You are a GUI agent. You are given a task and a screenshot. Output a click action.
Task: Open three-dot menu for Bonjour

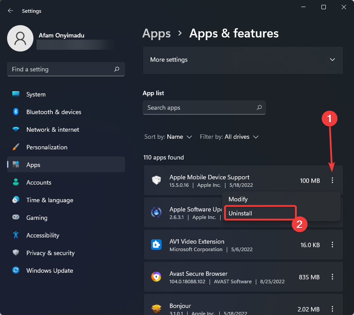pyautogui.click(x=332, y=309)
